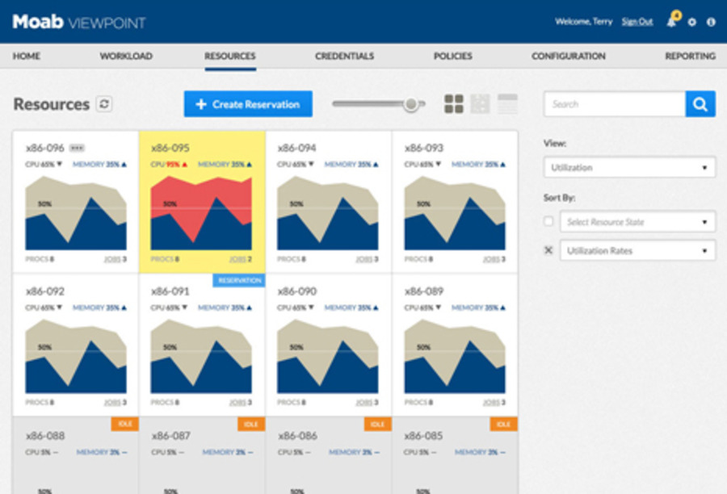This screenshot has width=727, height=494.
Task: Open the Jobs 3 link on x86-094
Action: coord(368,259)
